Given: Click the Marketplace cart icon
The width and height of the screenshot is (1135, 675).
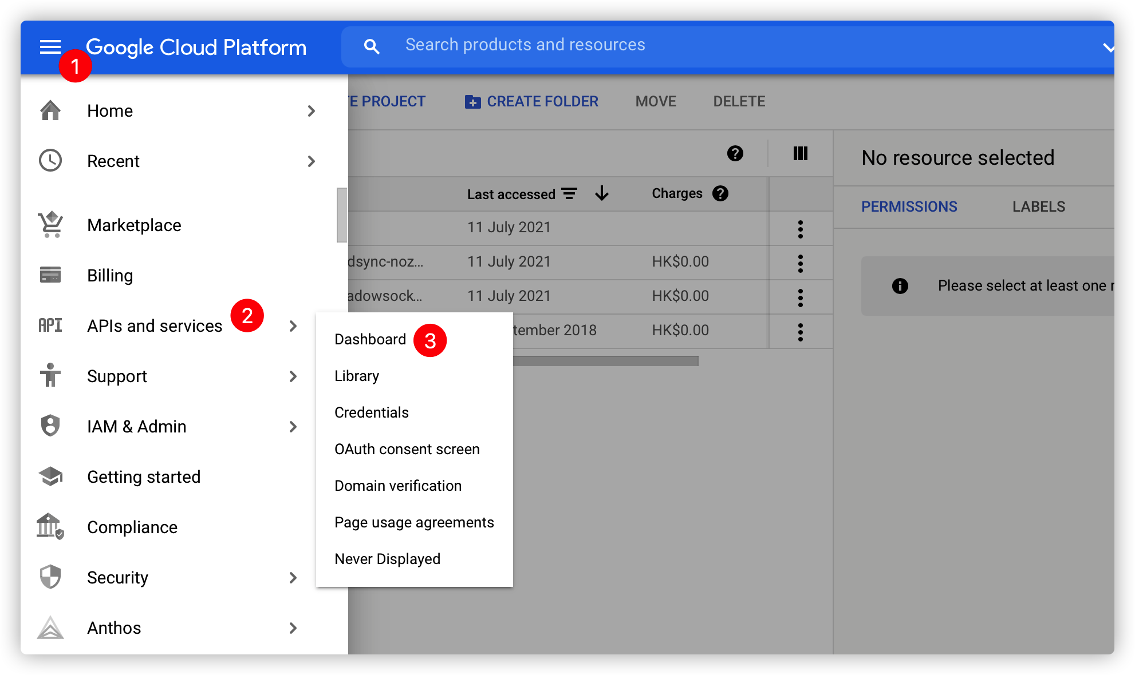Looking at the screenshot, I should click(50, 225).
